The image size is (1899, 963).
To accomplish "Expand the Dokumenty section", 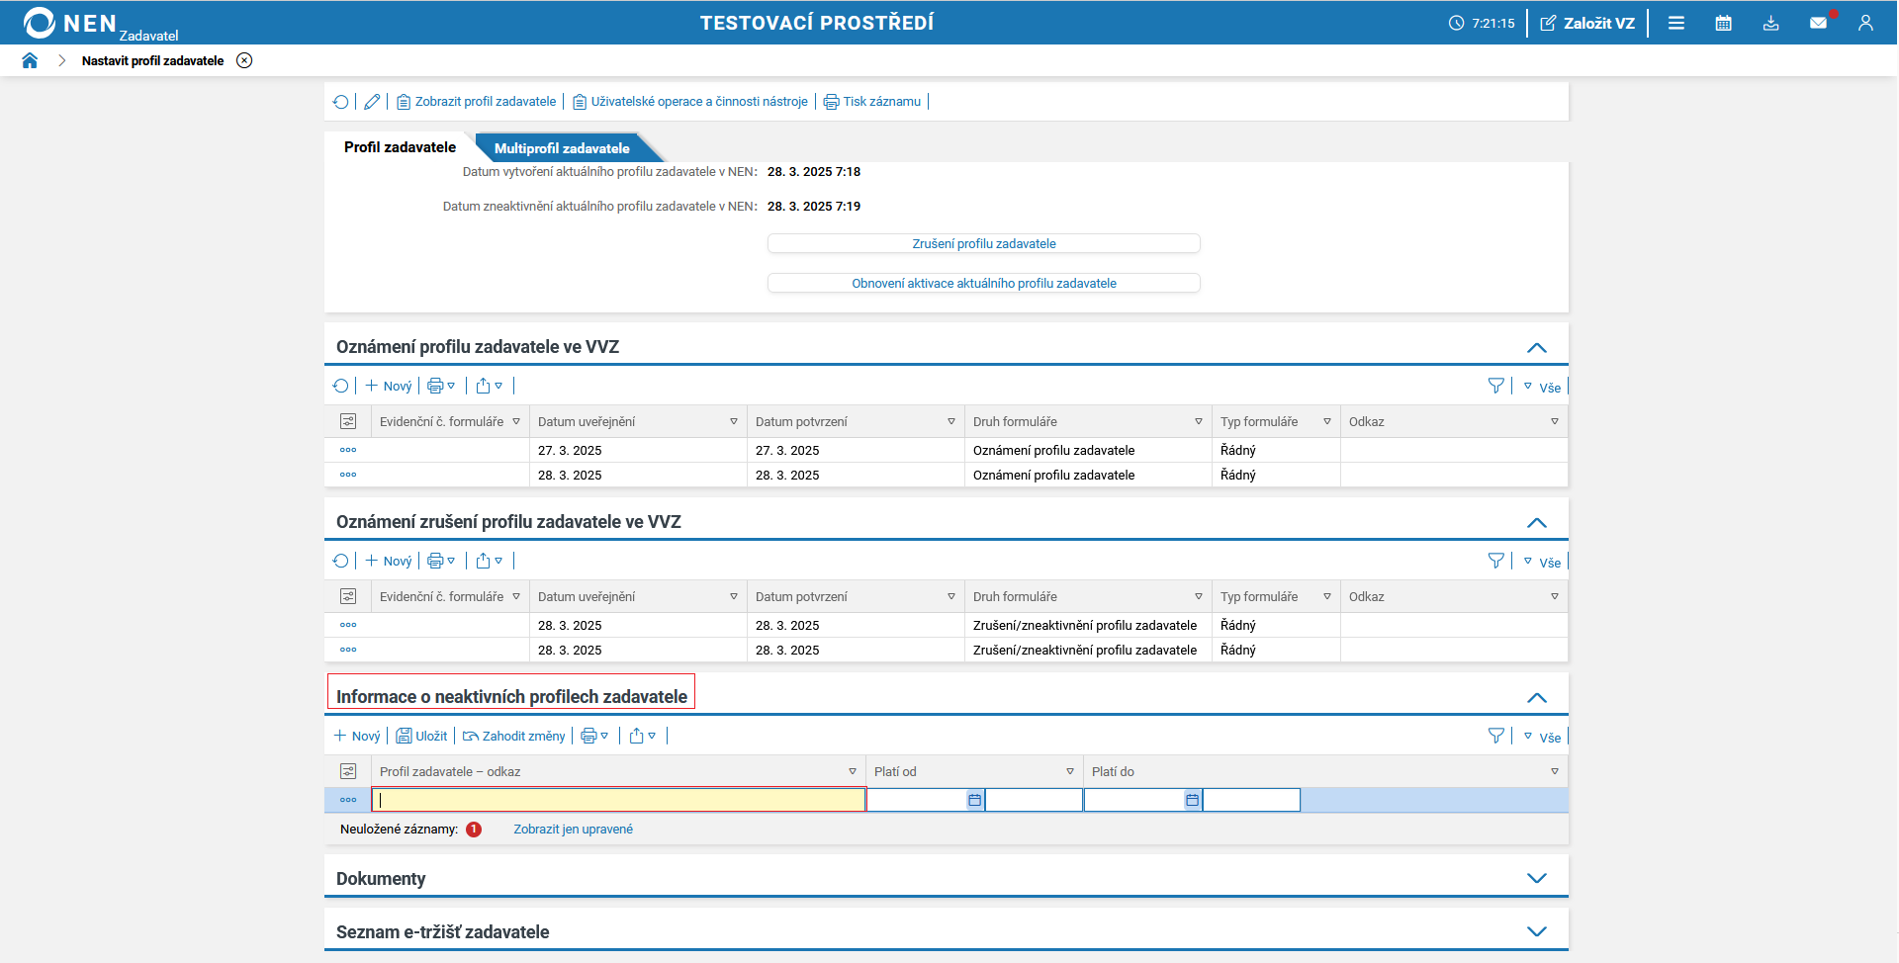I will click(1536, 878).
